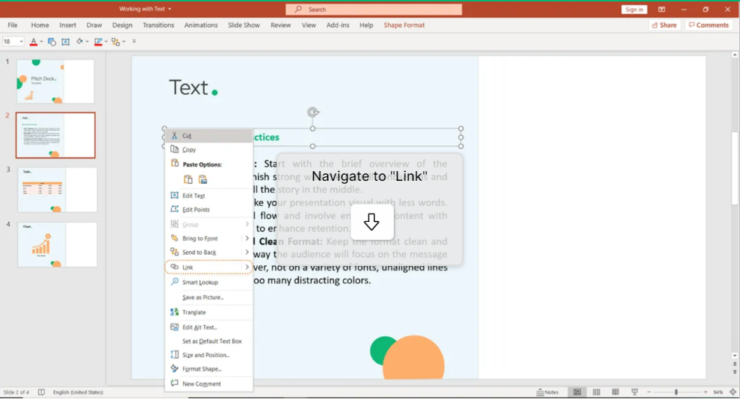
Task: Click the rotation handle above the text box
Action: coord(313,112)
